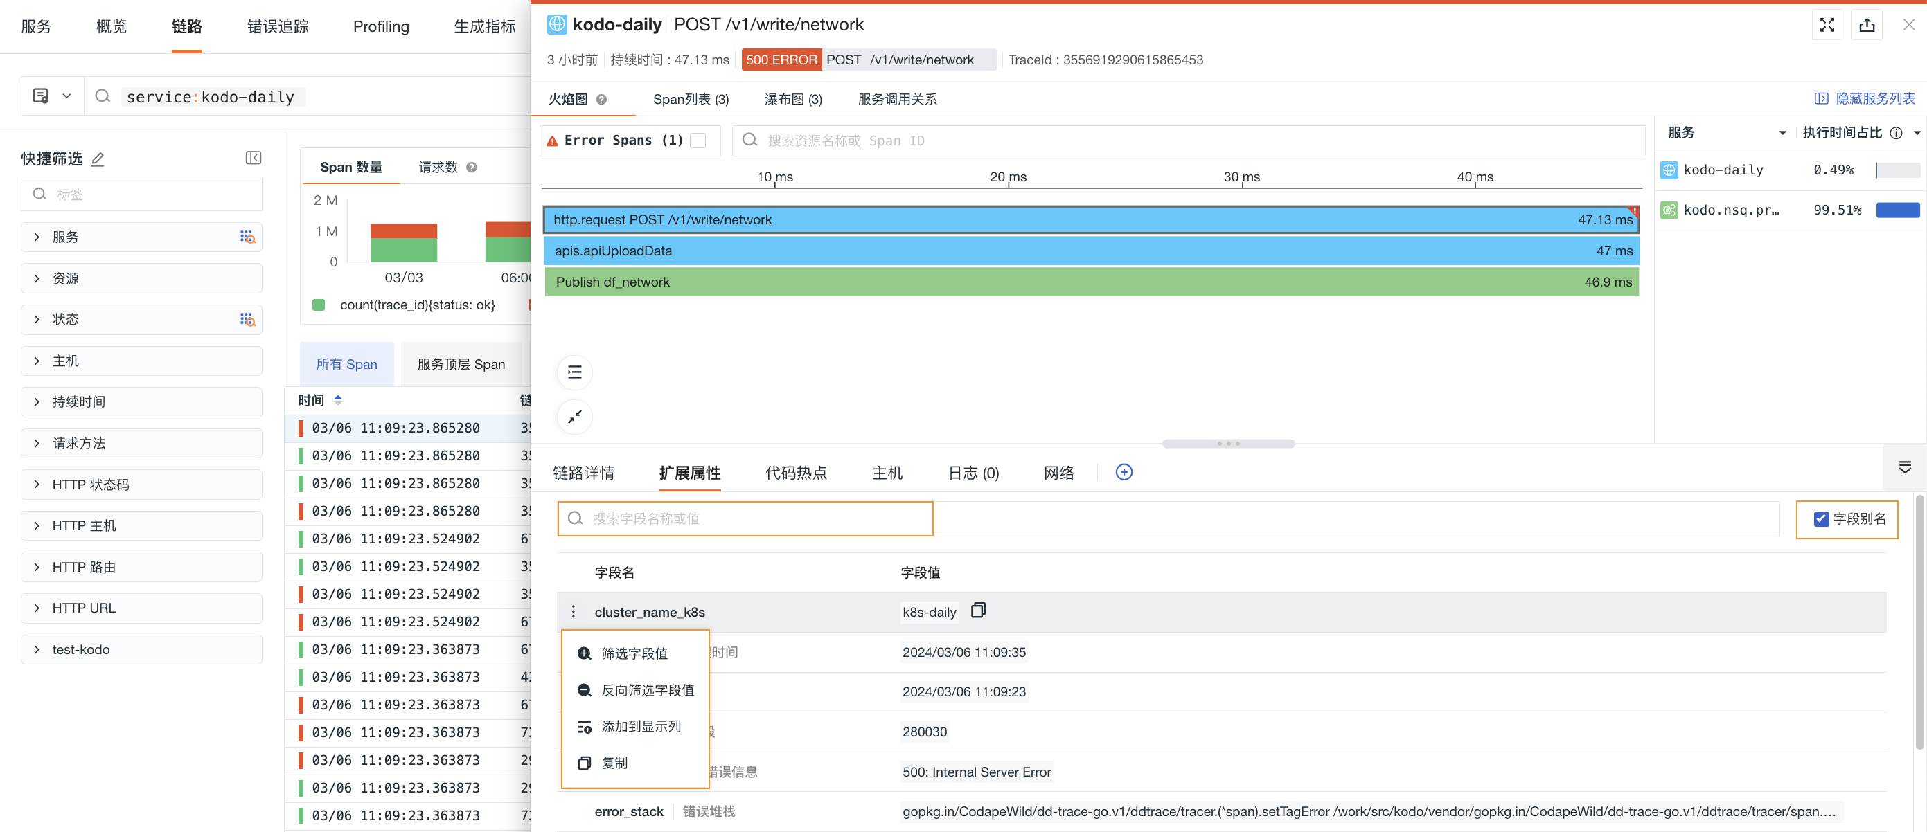The image size is (1927, 832).
Task: Click the share/export icon in trace header
Action: coord(1867,25)
